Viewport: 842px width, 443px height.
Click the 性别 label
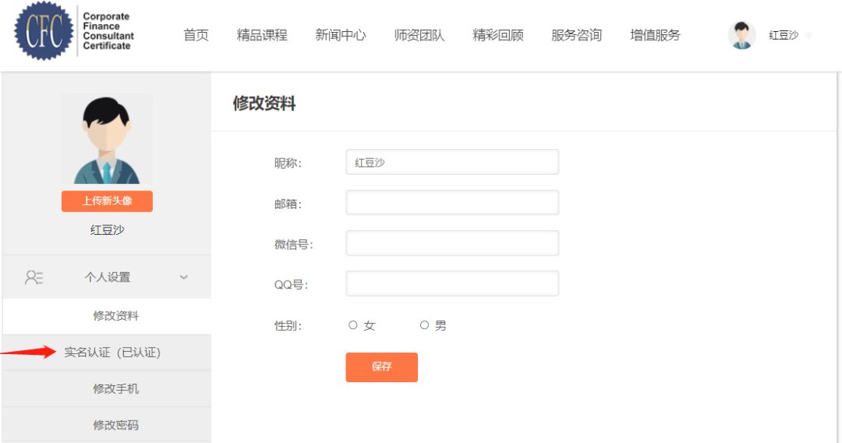[288, 325]
